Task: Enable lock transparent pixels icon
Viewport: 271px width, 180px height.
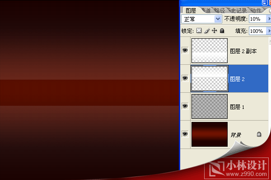Action: (199, 31)
